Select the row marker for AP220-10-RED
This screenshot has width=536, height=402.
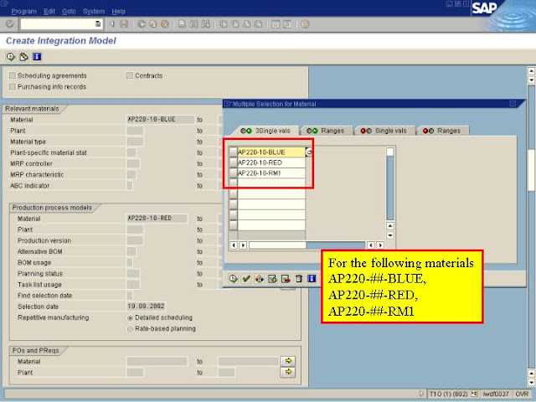[x=234, y=162]
